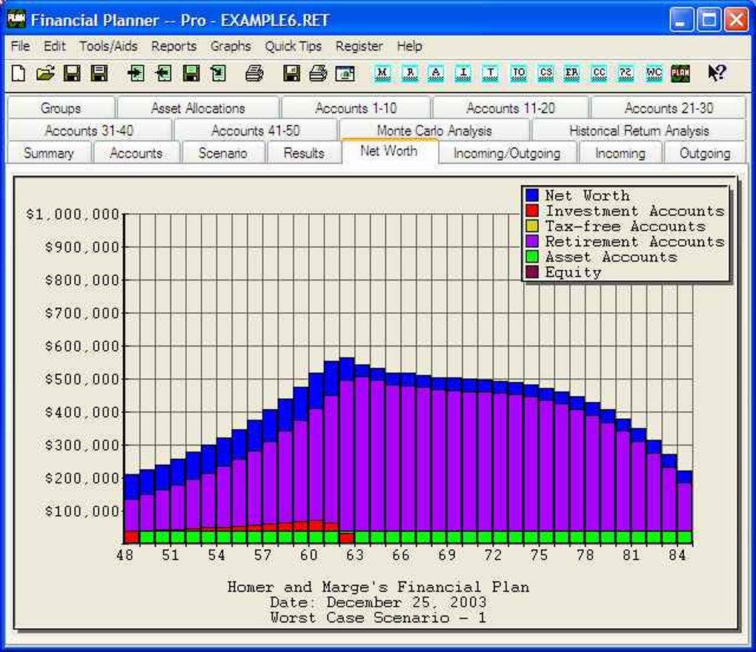Go to the Scenario tab
The height and width of the screenshot is (652, 756).
(222, 153)
